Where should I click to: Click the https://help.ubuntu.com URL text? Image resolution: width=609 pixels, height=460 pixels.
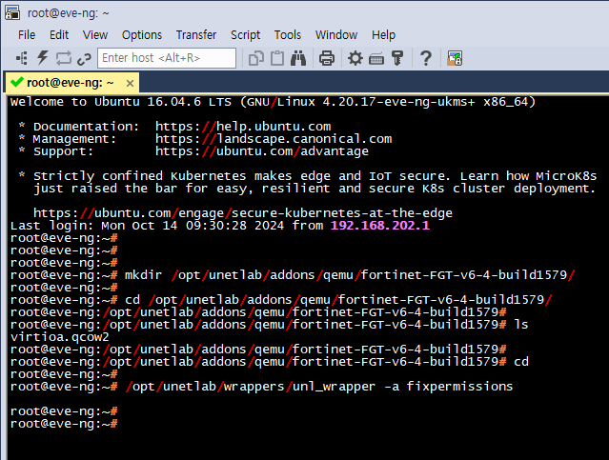pos(243,127)
